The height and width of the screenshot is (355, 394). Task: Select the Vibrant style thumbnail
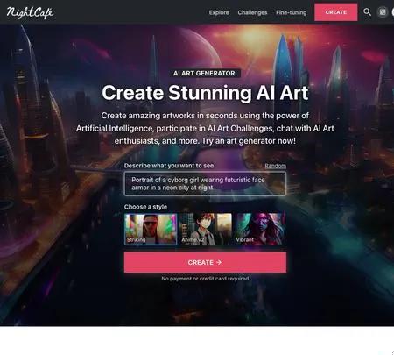[x=259, y=229]
